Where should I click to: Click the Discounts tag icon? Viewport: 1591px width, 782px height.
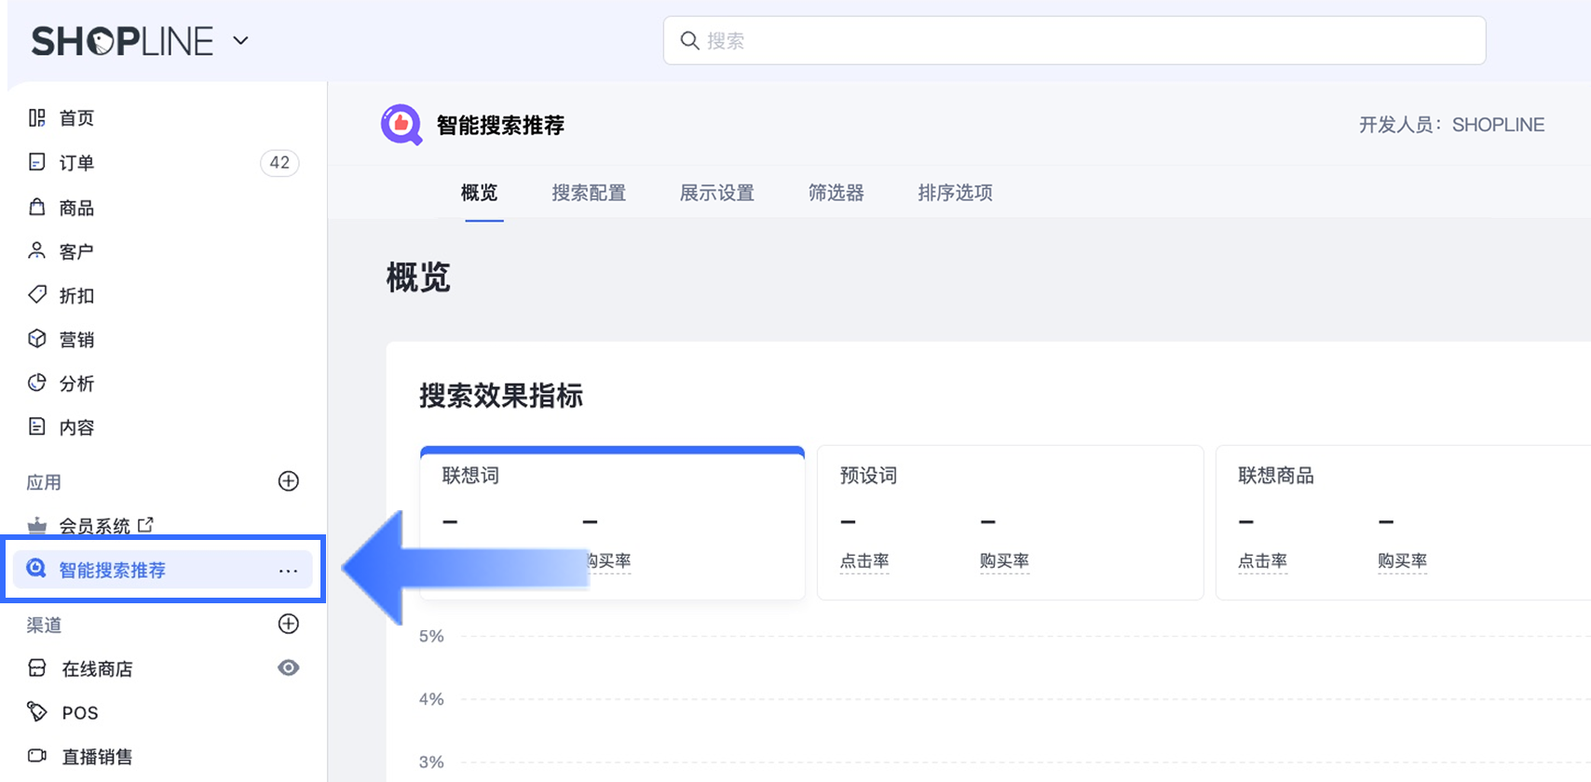tap(37, 295)
